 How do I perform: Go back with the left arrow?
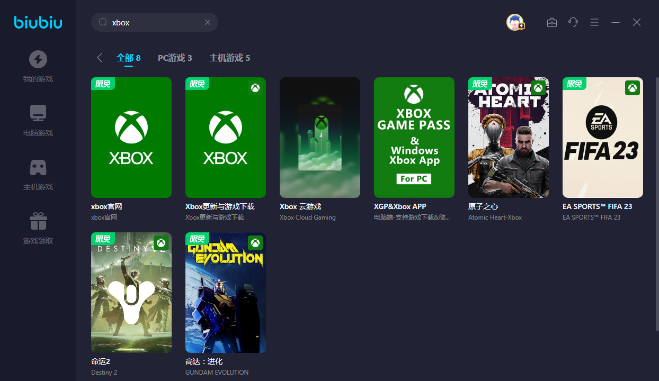(x=100, y=58)
